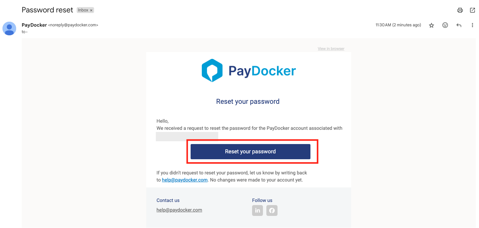Remove the Inbox label with its x
The height and width of the screenshot is (228, 479).
tap(91, 10)
